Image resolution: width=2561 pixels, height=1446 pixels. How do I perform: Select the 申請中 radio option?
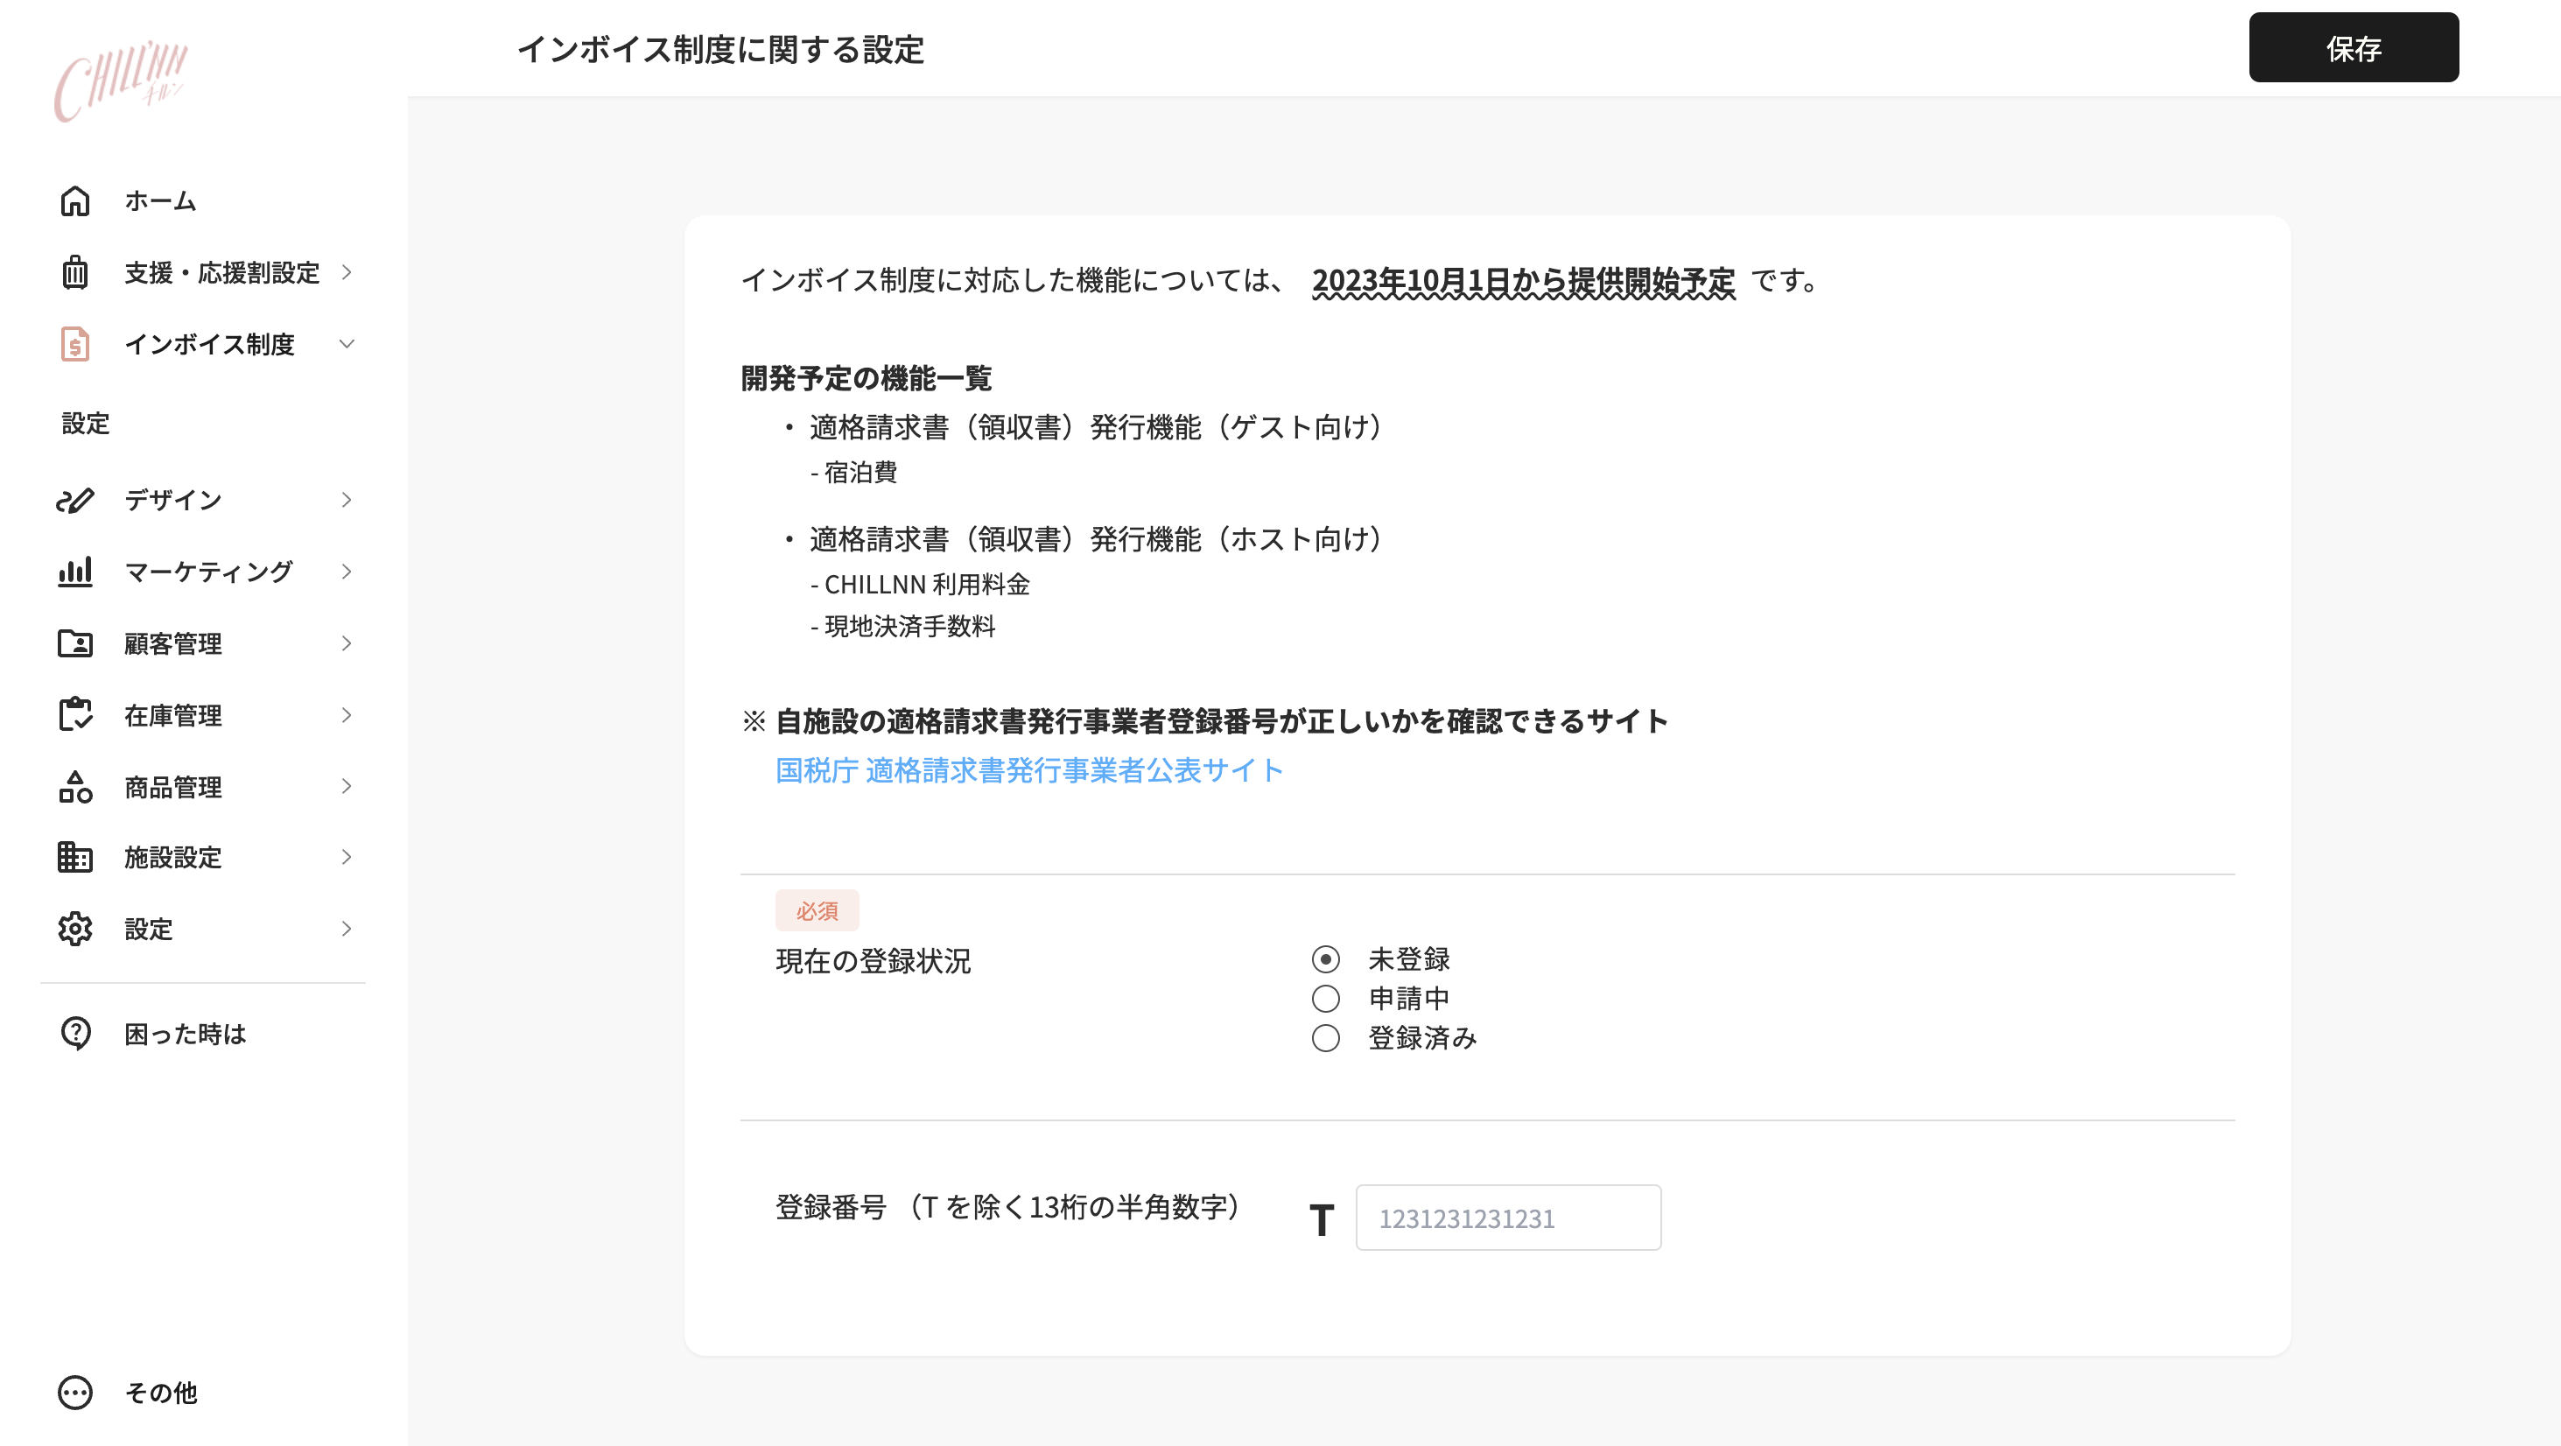click(x=1325, y=999)
